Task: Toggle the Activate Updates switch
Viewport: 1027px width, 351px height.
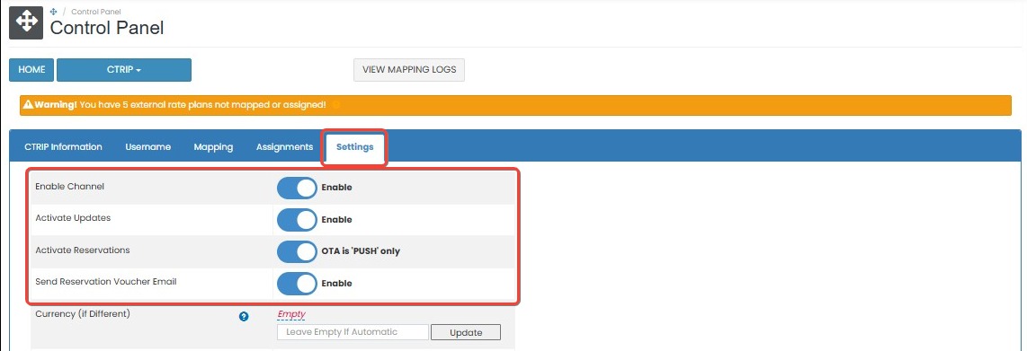Action: click(297, 220)
